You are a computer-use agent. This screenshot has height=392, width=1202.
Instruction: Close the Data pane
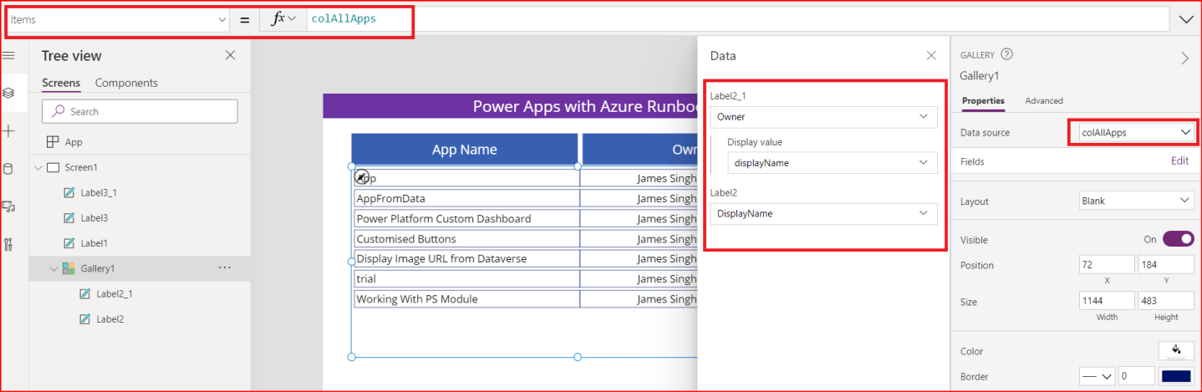pyautogui.click(x=931, y=55)
